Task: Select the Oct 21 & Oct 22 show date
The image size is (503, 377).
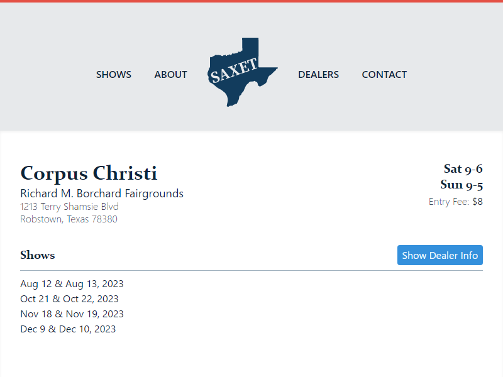Action: pos(69,299)
